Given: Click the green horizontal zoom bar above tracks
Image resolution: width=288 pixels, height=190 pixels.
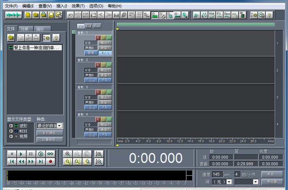Looking at the screenshot, I should tap(196, 24).
